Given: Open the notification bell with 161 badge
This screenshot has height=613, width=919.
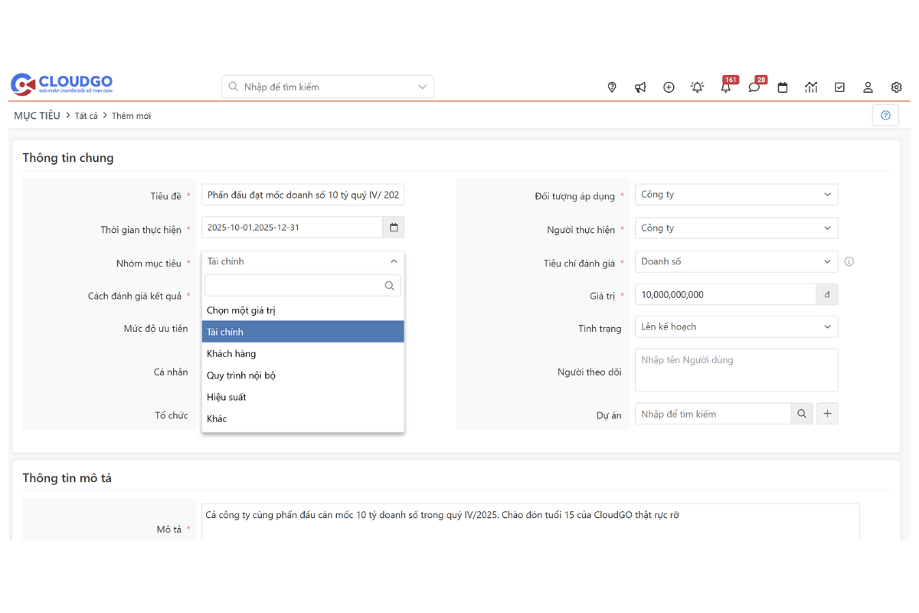Looking at the screenshot, I should pyautogui.click(x=725, y=87).
